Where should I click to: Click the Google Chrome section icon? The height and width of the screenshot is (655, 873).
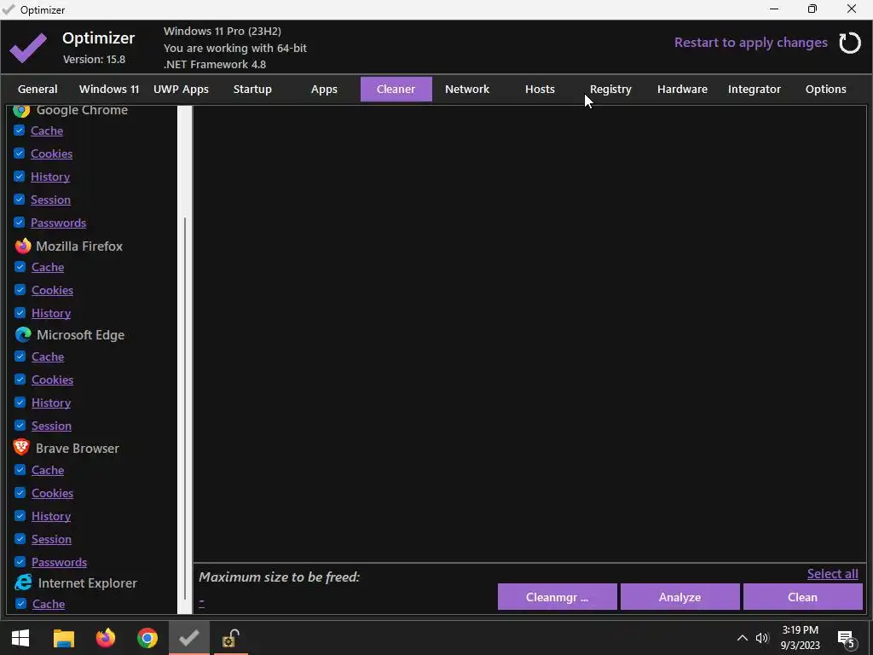click(21, 110)
